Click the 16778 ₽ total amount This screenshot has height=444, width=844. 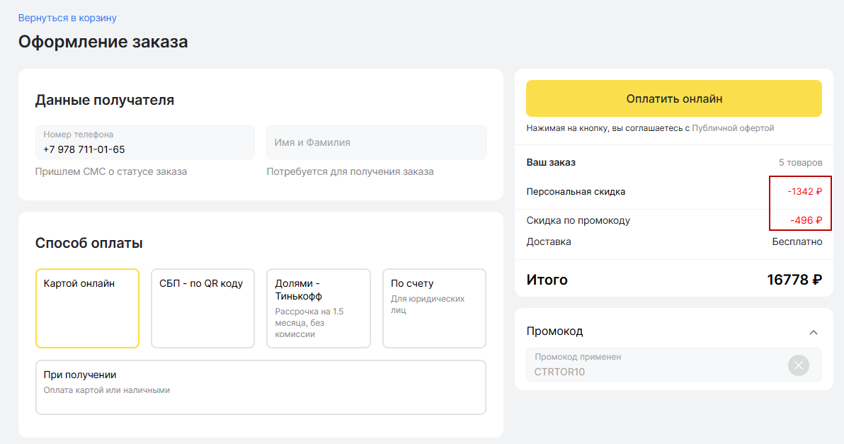(x=794, y=280)
